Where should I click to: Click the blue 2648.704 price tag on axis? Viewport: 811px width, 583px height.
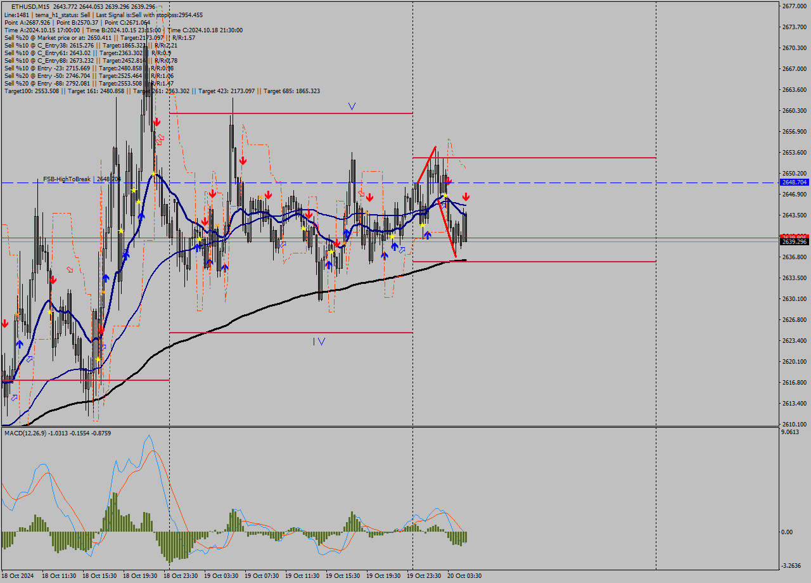[795, 182]
